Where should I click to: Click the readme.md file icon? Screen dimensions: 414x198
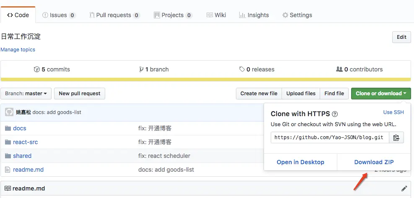pyautogui.click(x=8, y=170)
